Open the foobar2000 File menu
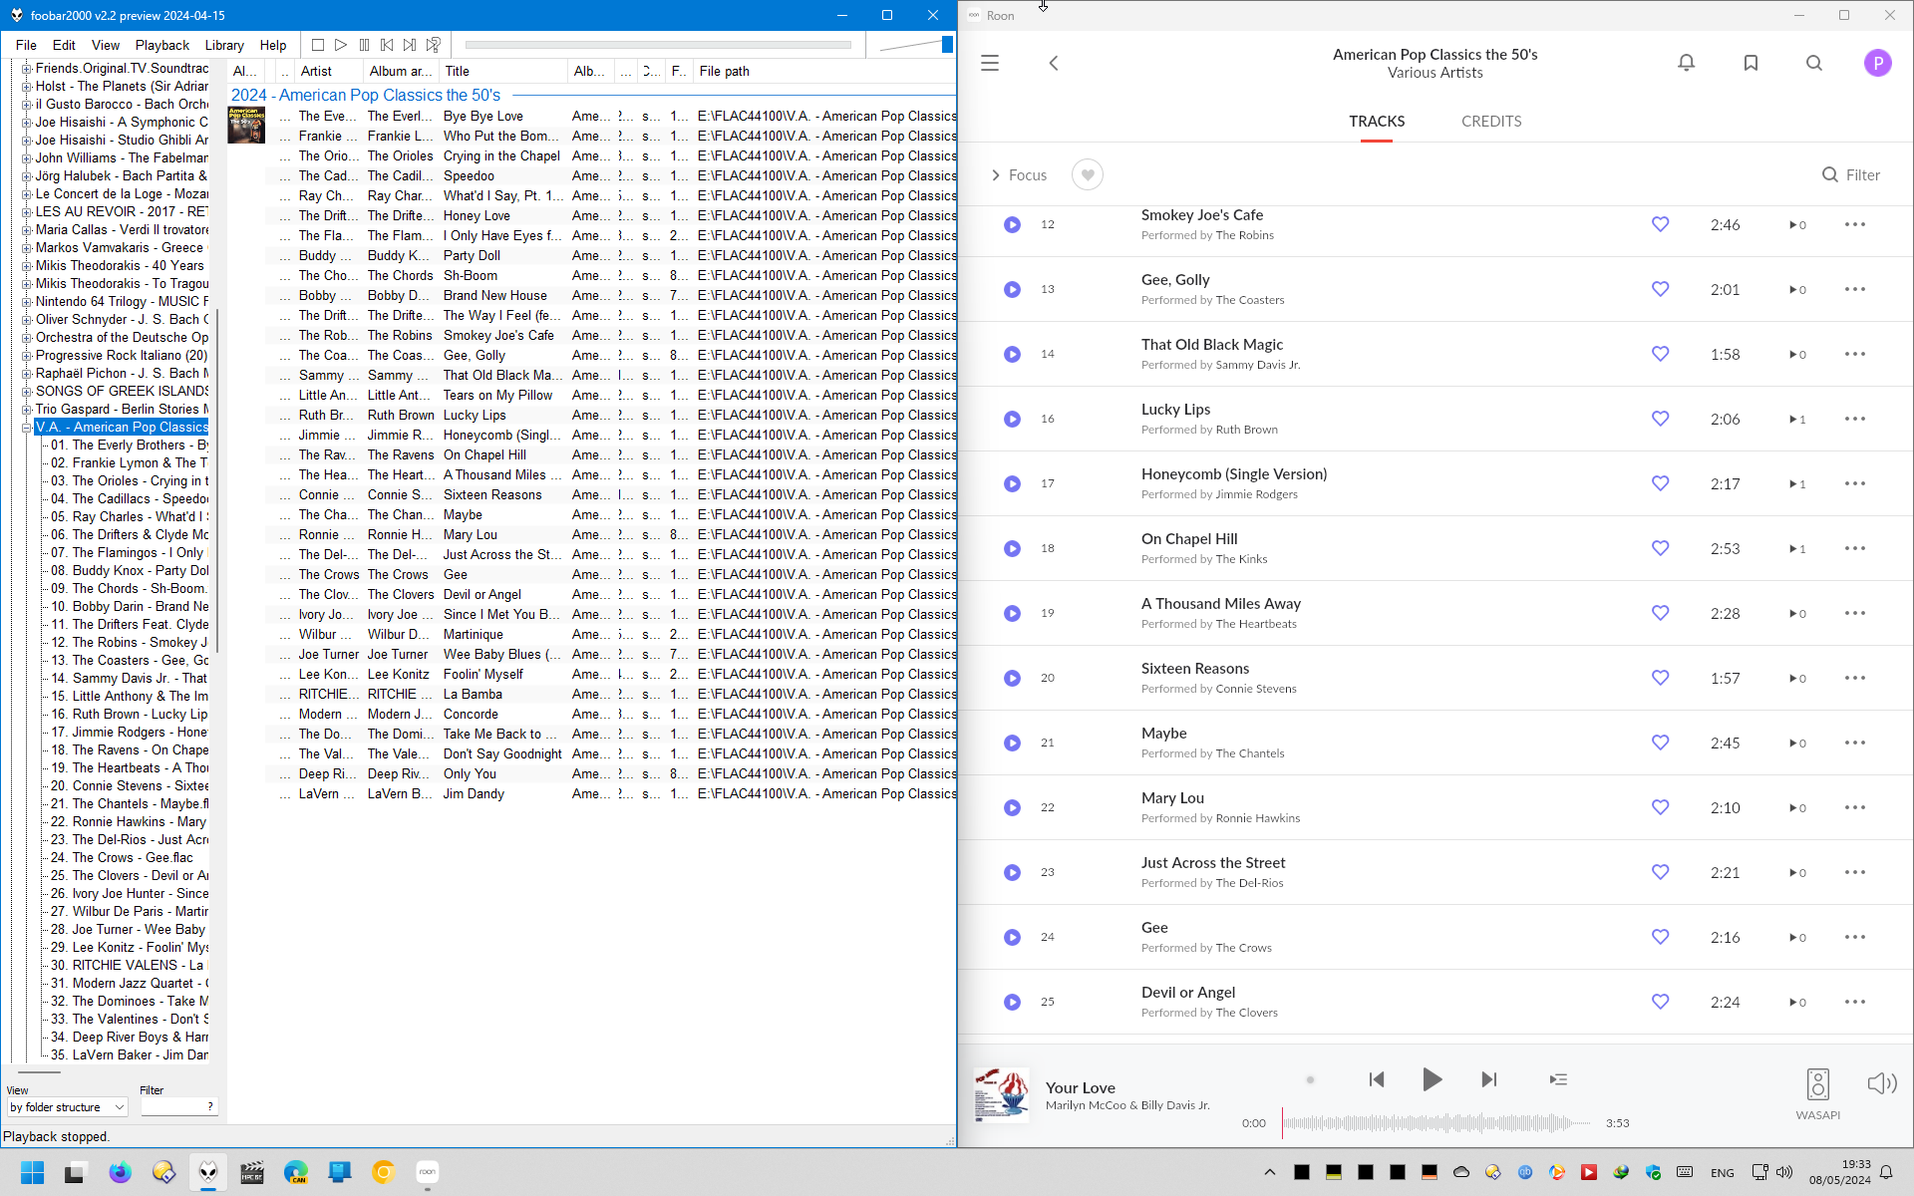The width and height of the screenshot is (1914, 1196). click(27, 45)
